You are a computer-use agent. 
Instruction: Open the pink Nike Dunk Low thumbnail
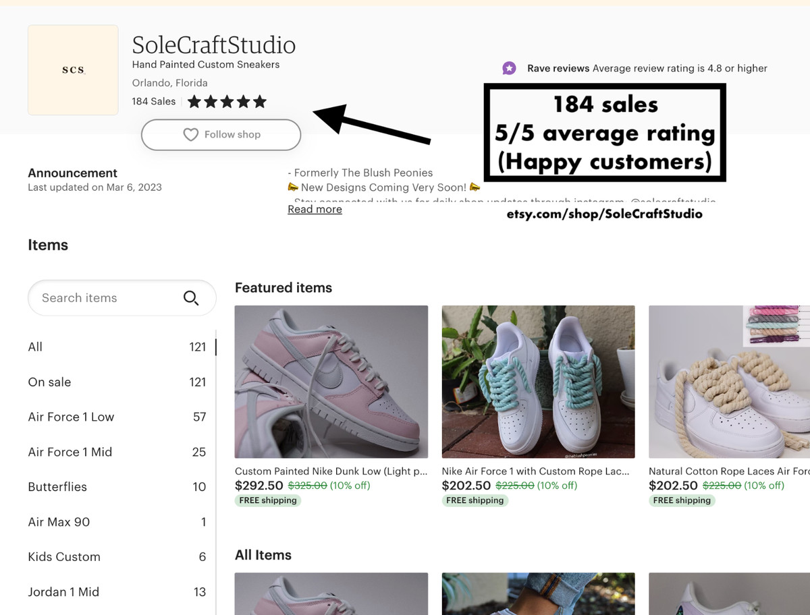tap(331, 382)
